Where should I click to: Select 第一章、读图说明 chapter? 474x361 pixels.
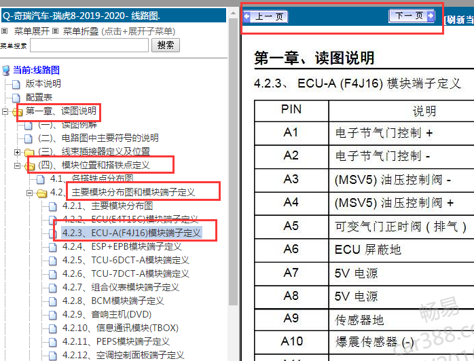(61, 111)
